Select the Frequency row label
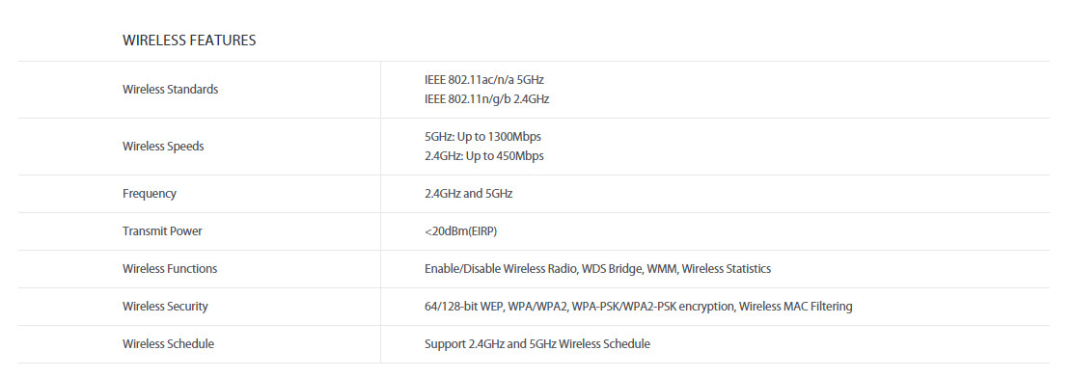The image size is (1072, 378). (x=149, y=194)
